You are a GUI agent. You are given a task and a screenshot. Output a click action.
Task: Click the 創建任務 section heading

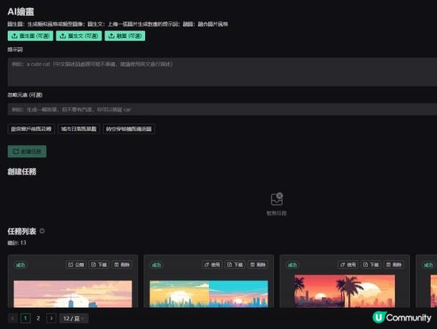coord(22,172)
